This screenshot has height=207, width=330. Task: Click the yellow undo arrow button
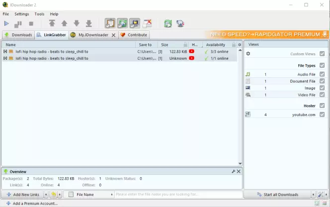tap(54, 195)
